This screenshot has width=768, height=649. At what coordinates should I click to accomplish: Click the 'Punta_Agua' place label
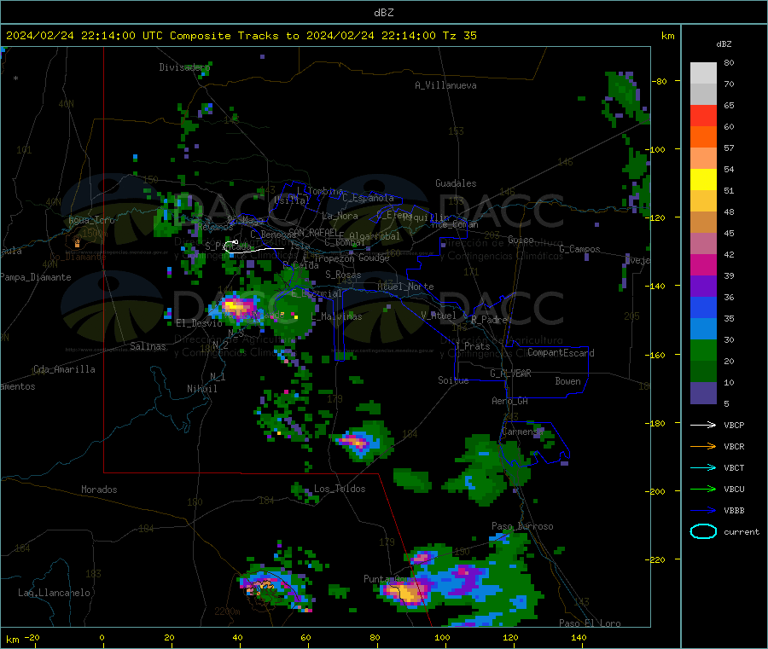389,579
